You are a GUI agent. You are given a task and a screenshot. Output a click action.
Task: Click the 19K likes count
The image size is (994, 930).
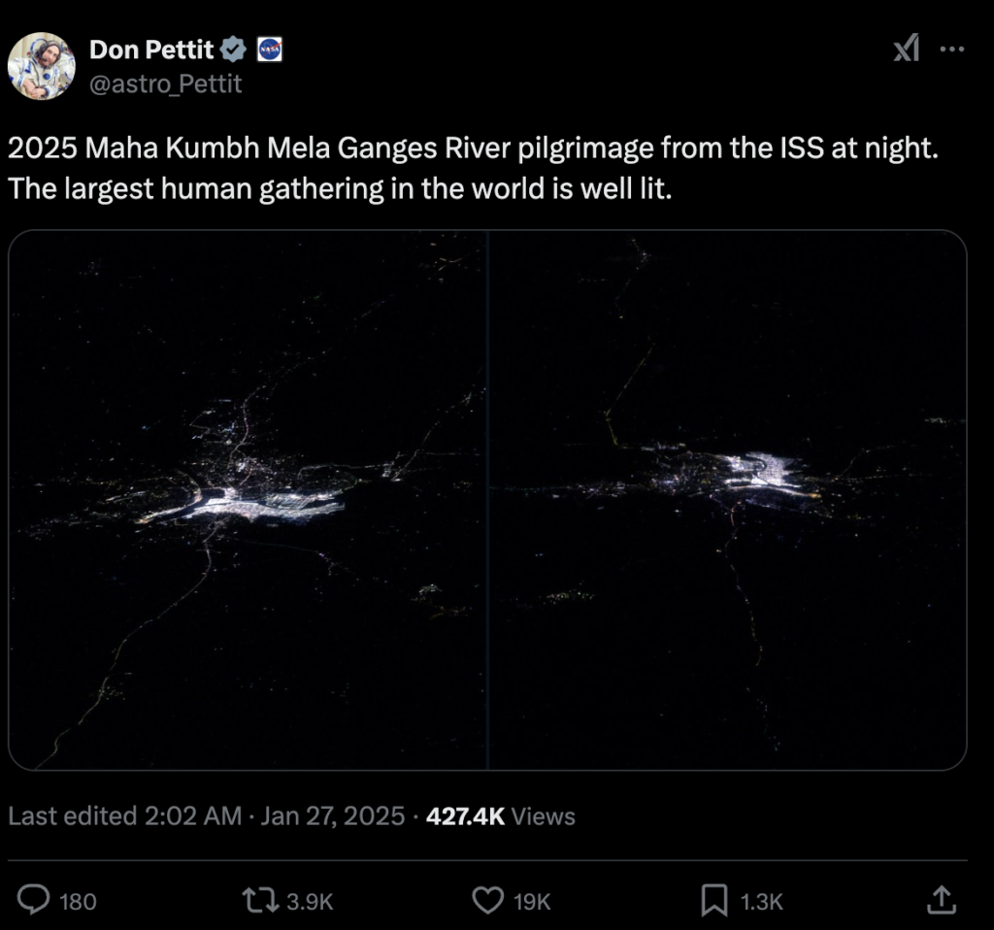point(531,902)
